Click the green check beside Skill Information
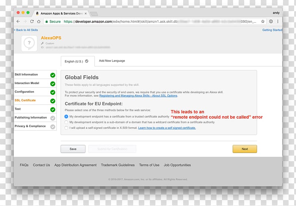 point(53,75)
